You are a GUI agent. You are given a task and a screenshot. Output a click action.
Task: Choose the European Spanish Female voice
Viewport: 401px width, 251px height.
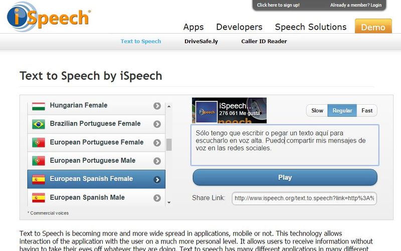[x=96, y=179]
